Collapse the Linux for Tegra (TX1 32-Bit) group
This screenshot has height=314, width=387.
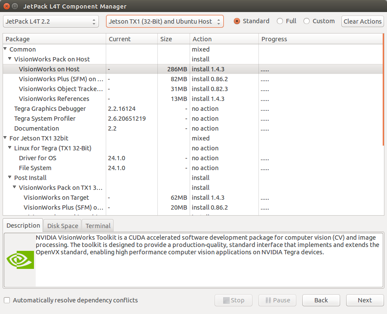tap(9, 147)
